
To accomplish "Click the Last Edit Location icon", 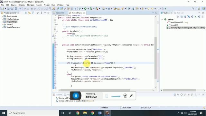I will click(x=149, y=9).
